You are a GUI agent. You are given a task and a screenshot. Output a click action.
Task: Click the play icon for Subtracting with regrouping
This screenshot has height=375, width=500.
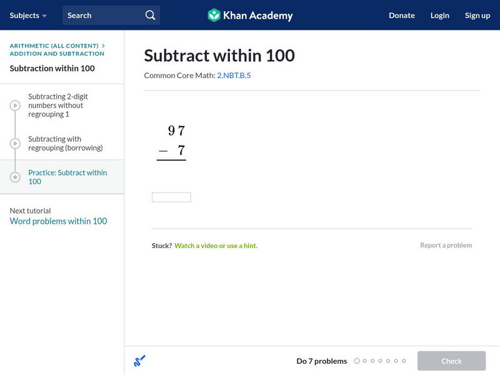pyautogui.click(x=15, y=144)
